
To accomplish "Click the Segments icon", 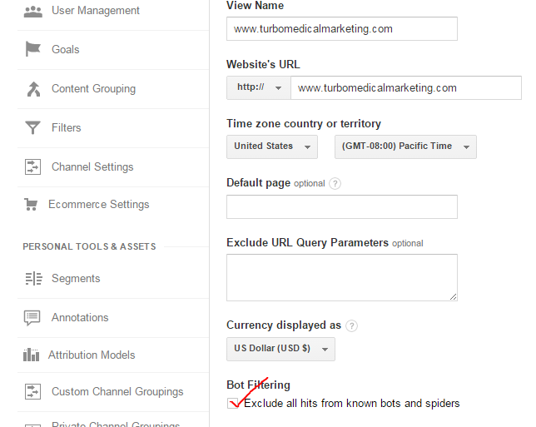I will [33, 278].
